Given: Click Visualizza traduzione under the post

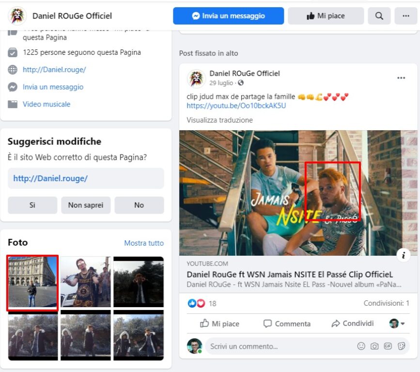Looking at the screenshot, I should [x=219, y=120].
